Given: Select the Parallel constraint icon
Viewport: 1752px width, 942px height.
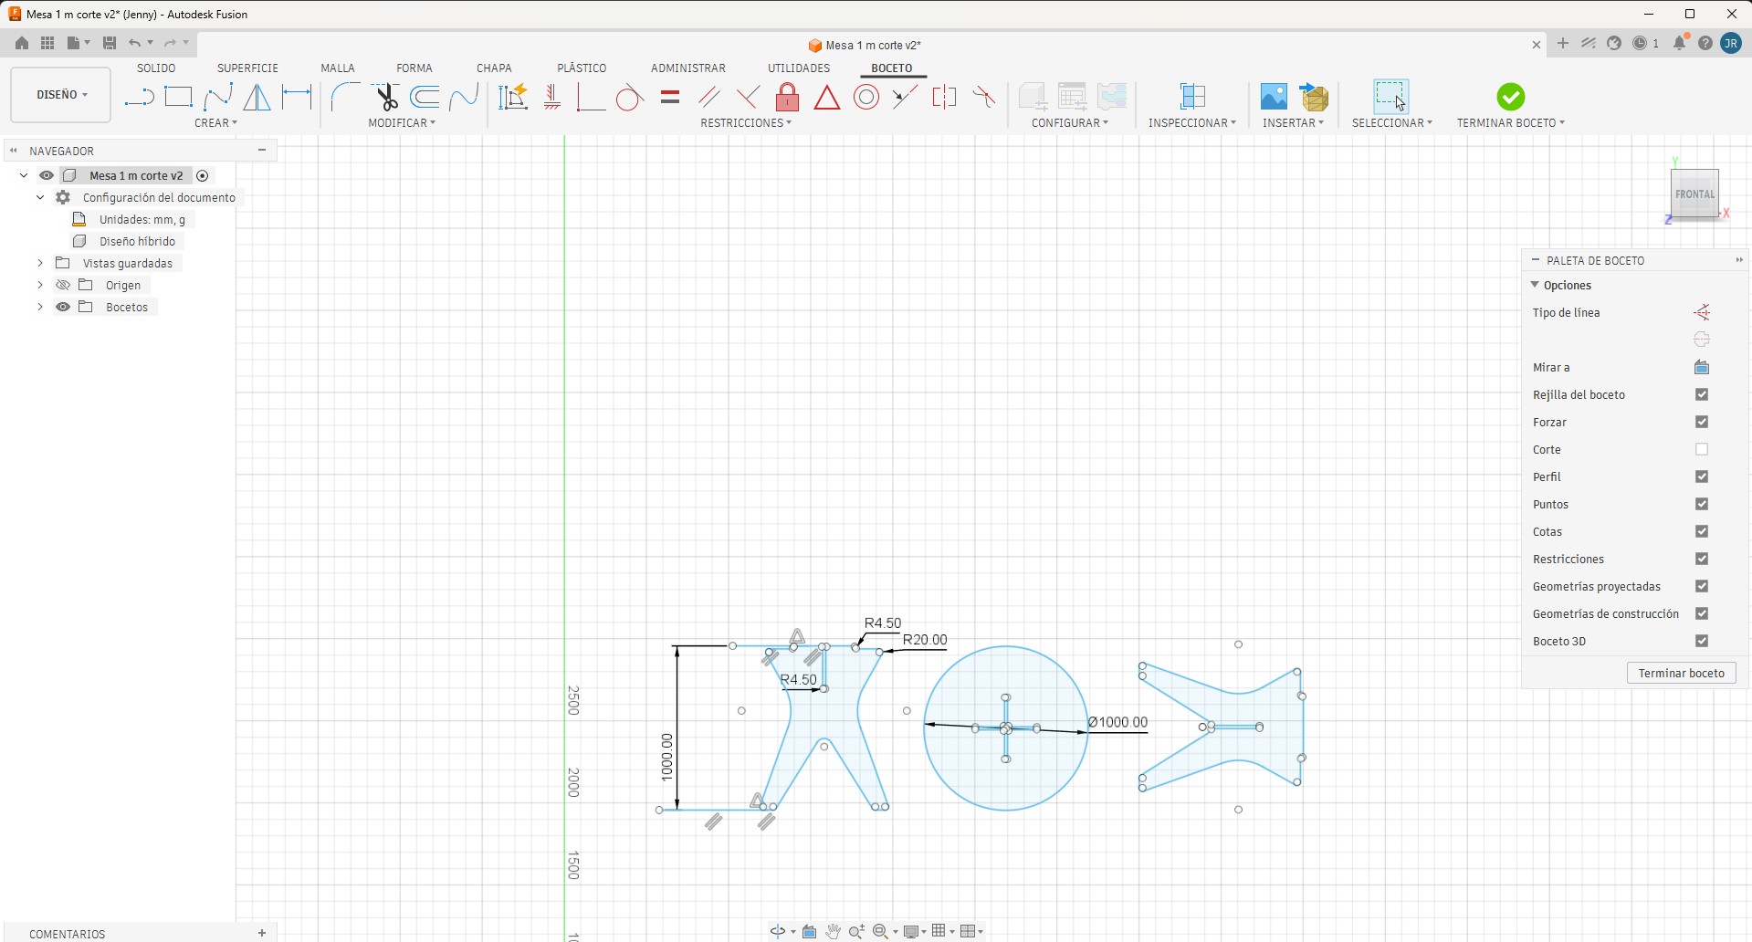Looking at the screenshot, I should coord(708,97).
